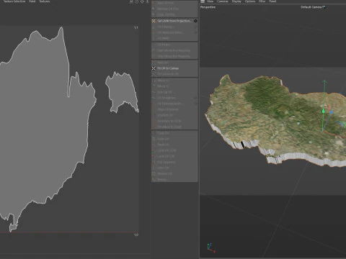Click the blue Z axis handle
This screenshot has height=259, width=346.
(332, 112)
